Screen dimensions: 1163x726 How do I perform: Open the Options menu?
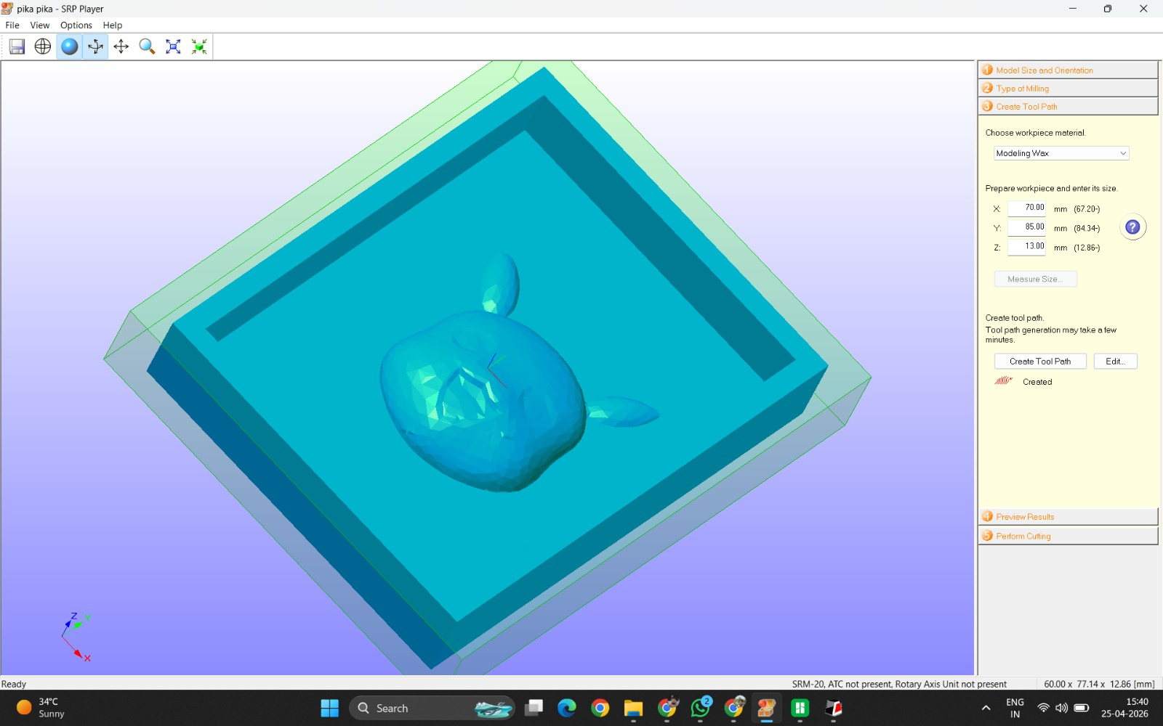point(76,25)
